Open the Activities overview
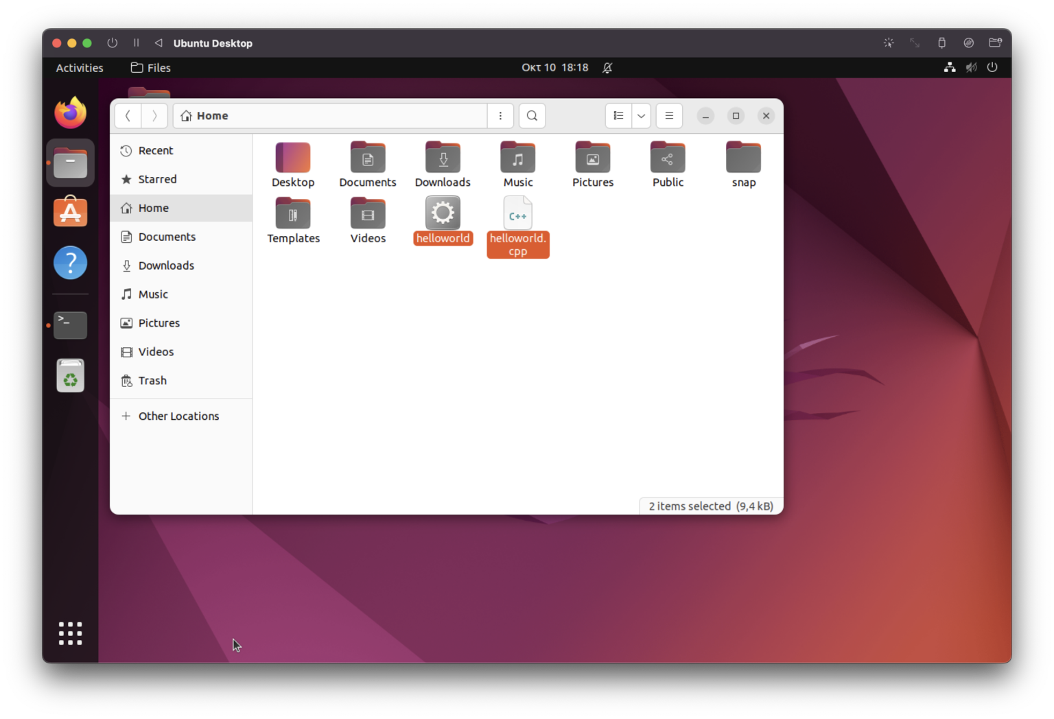Screen dimensions: 1054x719 pyautogui.click(x=80, y=68)
